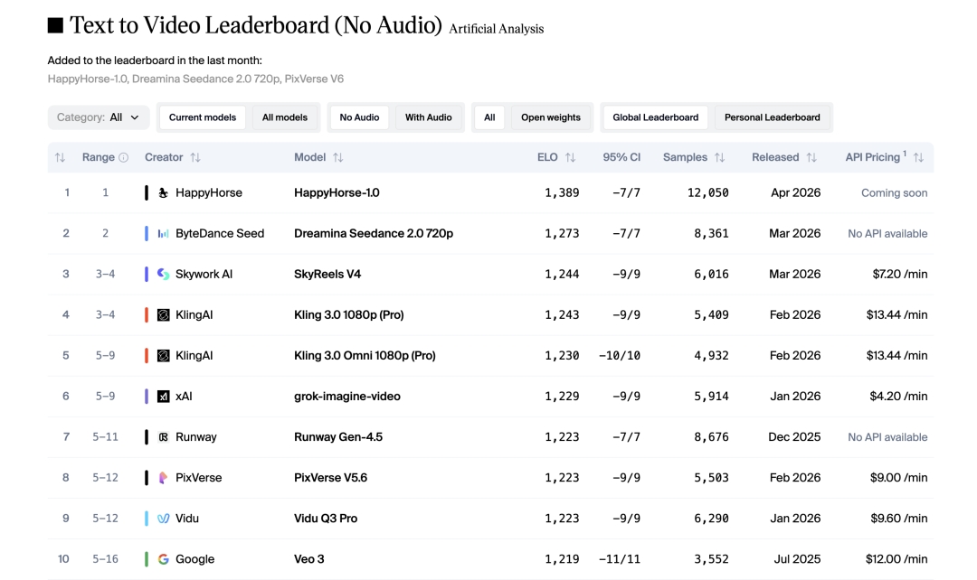The image size is (977, 580).
Task: Open the Category dropdown
Action: [98, 117]
